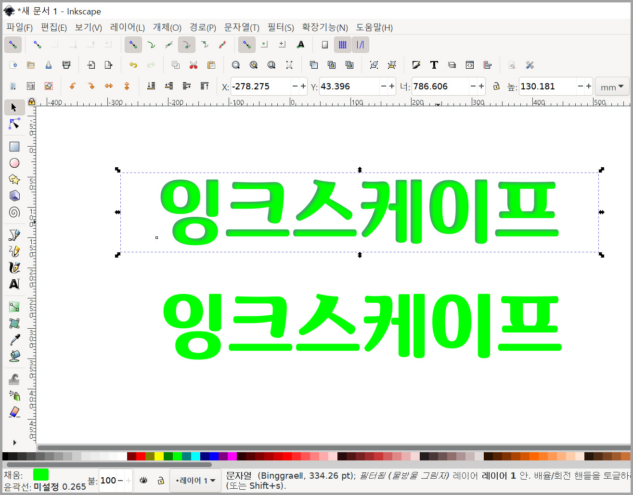Open the 도움말(H) menu
The height and width of the screenshot is (495, 633).
tap(375, 27)
